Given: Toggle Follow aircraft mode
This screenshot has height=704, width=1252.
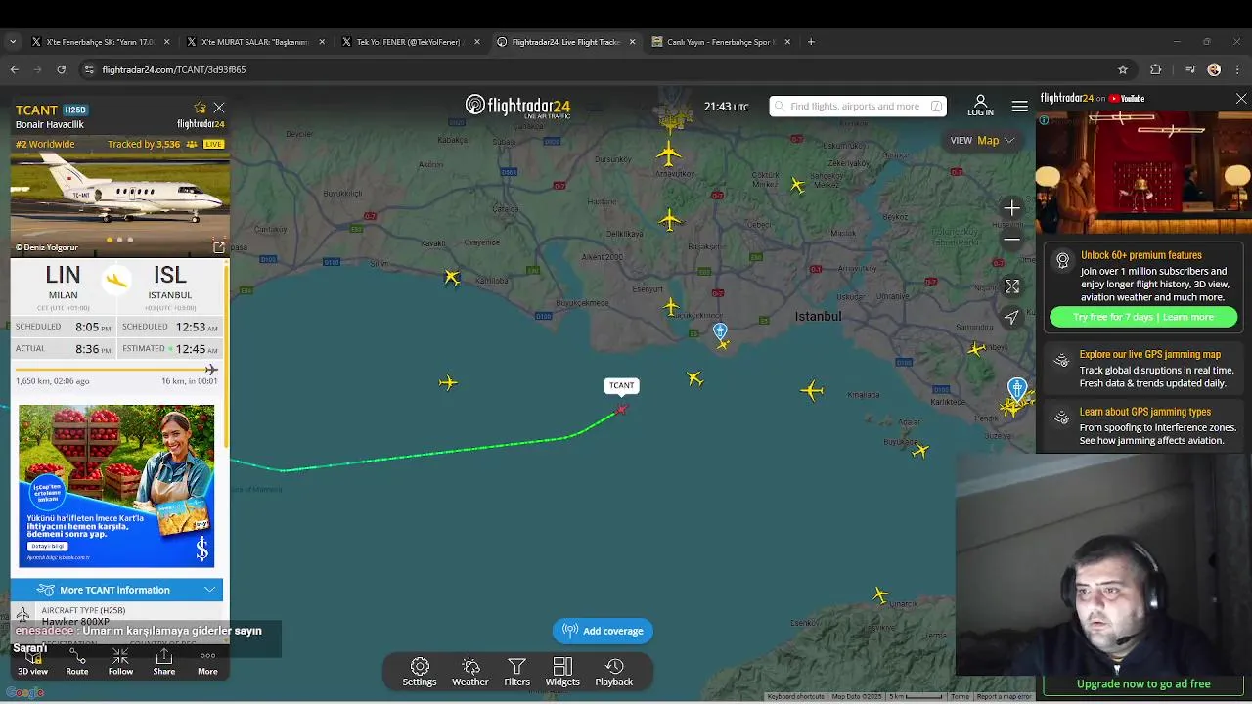Looking at the screenshot, I should (x=120, y=662).
